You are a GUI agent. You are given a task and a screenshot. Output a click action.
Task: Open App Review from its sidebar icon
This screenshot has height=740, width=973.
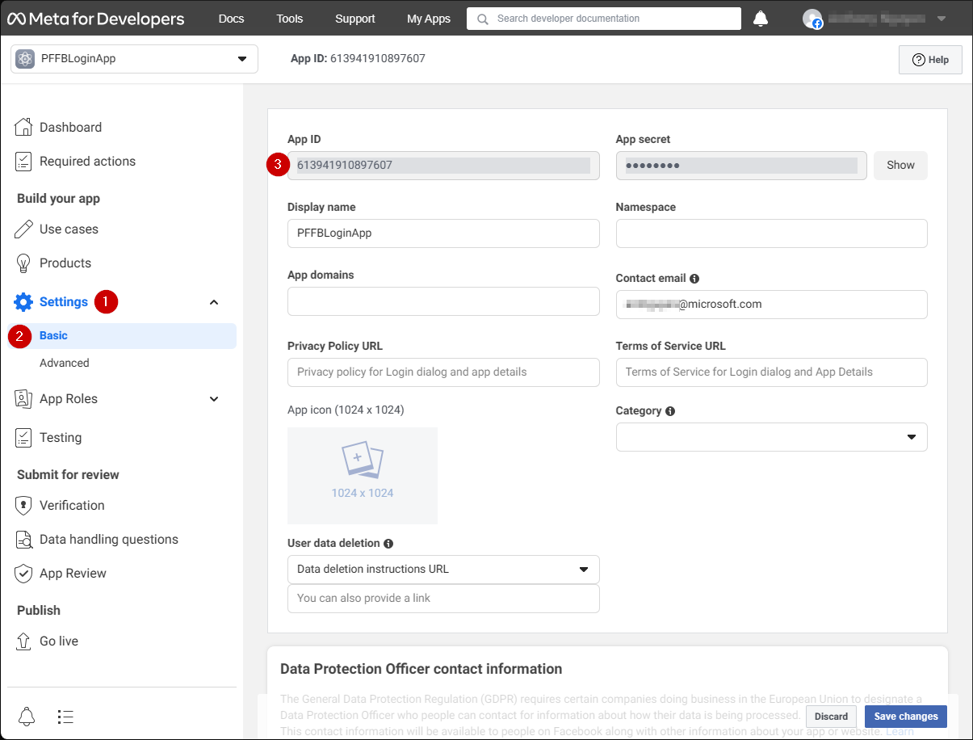tap(25, 573)
